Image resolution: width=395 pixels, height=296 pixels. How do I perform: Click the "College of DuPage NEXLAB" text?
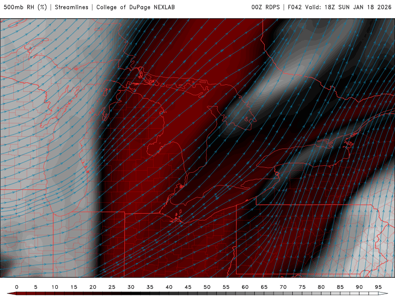[135, 7]
